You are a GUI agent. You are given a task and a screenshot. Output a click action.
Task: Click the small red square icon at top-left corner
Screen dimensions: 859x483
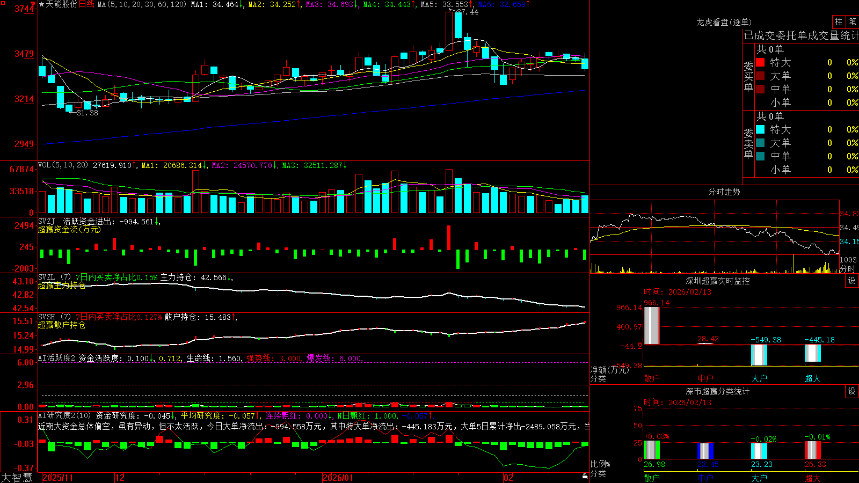pyautogui.click(x=2, y=2)
